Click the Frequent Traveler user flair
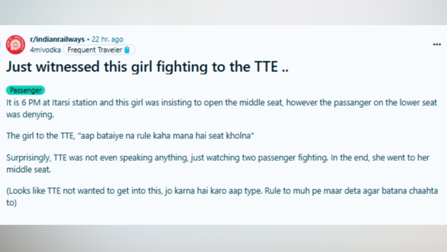Screen dimensions: 447x252 pyautogui.click(x=99, y=50)
